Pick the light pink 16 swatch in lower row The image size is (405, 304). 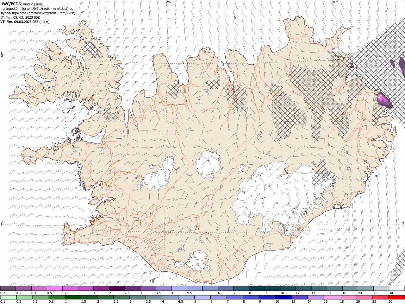[332, 297]
